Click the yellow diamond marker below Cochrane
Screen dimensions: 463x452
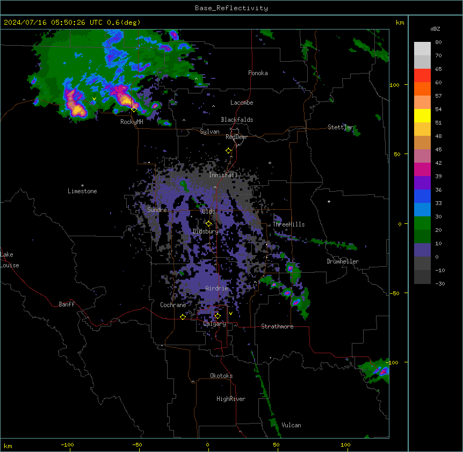point(183,317)
